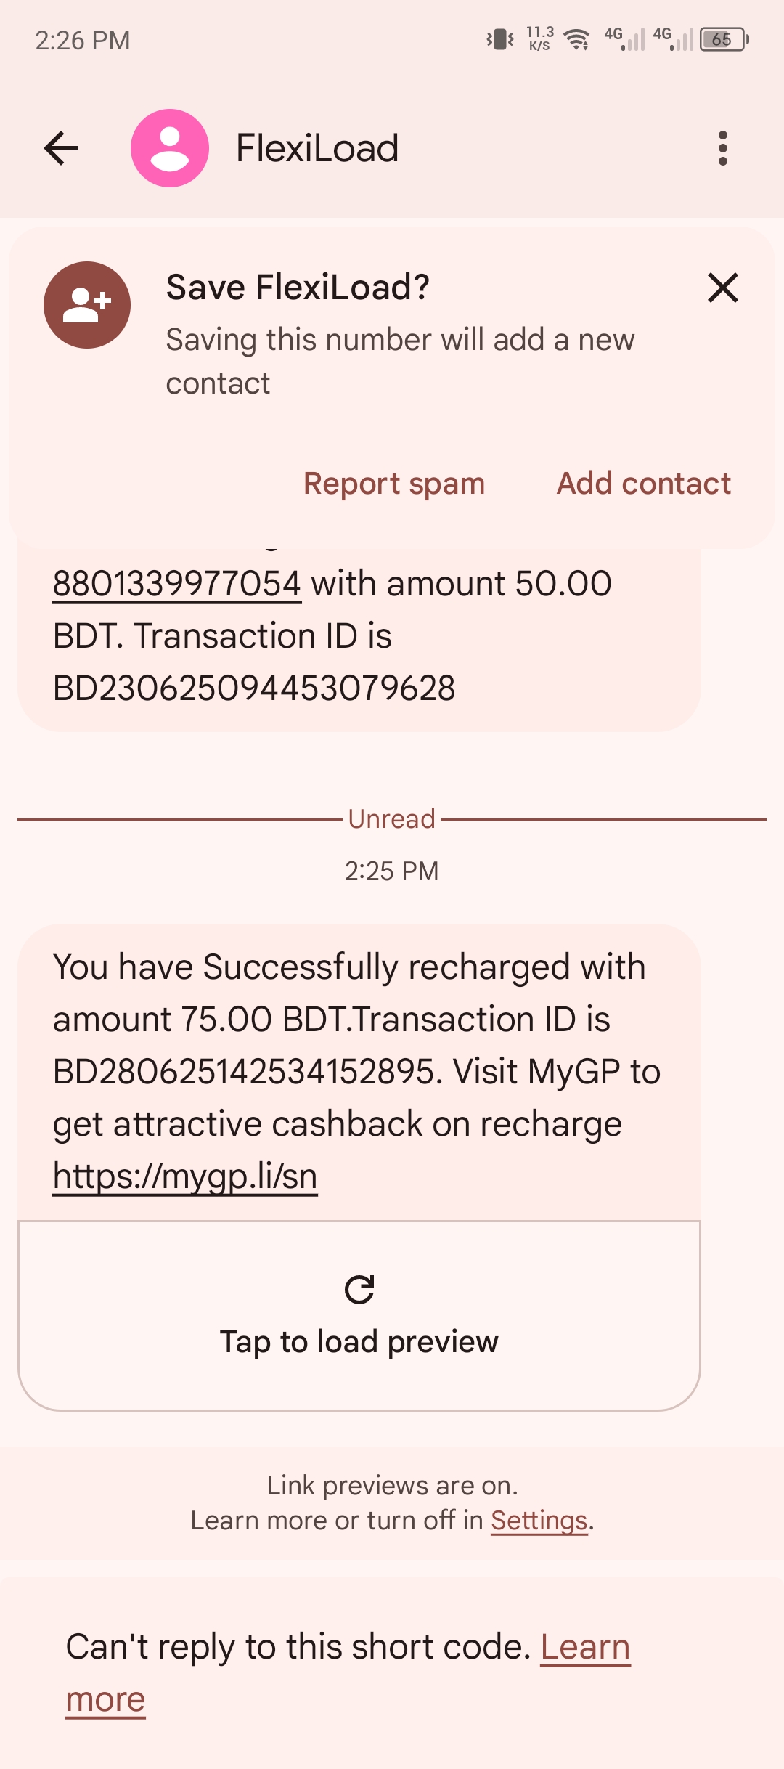The width and height of the screenshot is (784, 1769).
Task: Tap the add-contact person icon
Action: [87, 305]
